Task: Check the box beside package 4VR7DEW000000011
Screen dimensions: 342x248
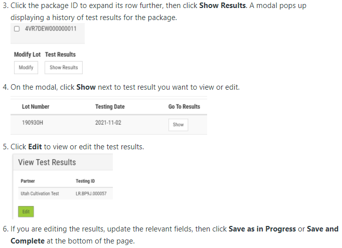Action: coord(18,29)
